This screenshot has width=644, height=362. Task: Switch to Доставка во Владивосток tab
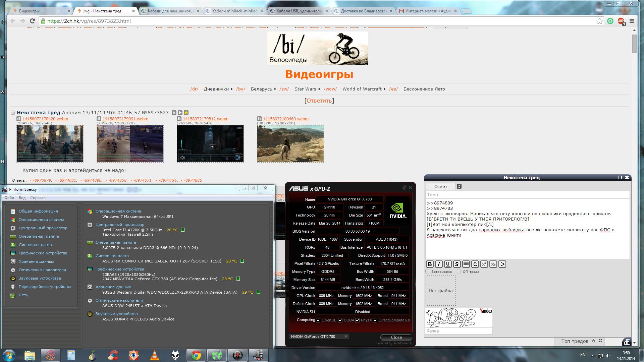(x=364, y=11)
